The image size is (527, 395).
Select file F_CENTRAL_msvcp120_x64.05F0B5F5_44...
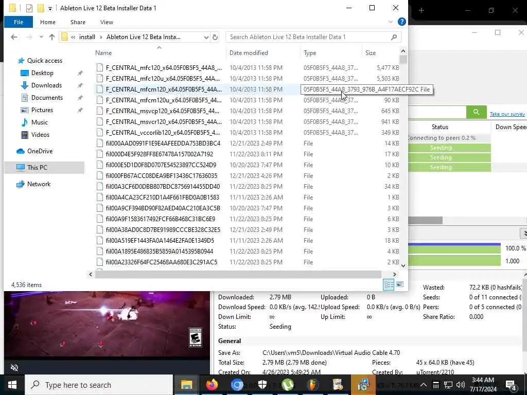coord(162,111)
